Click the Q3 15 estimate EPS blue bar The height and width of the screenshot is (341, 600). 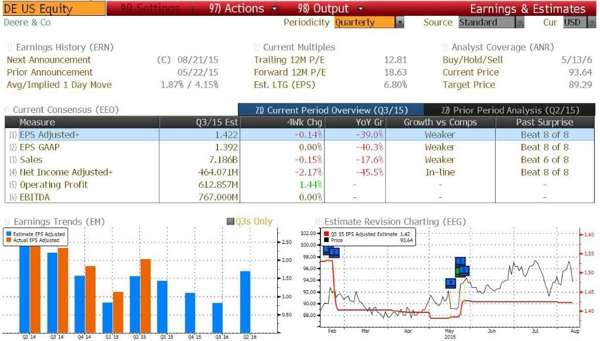pos(162,306)
